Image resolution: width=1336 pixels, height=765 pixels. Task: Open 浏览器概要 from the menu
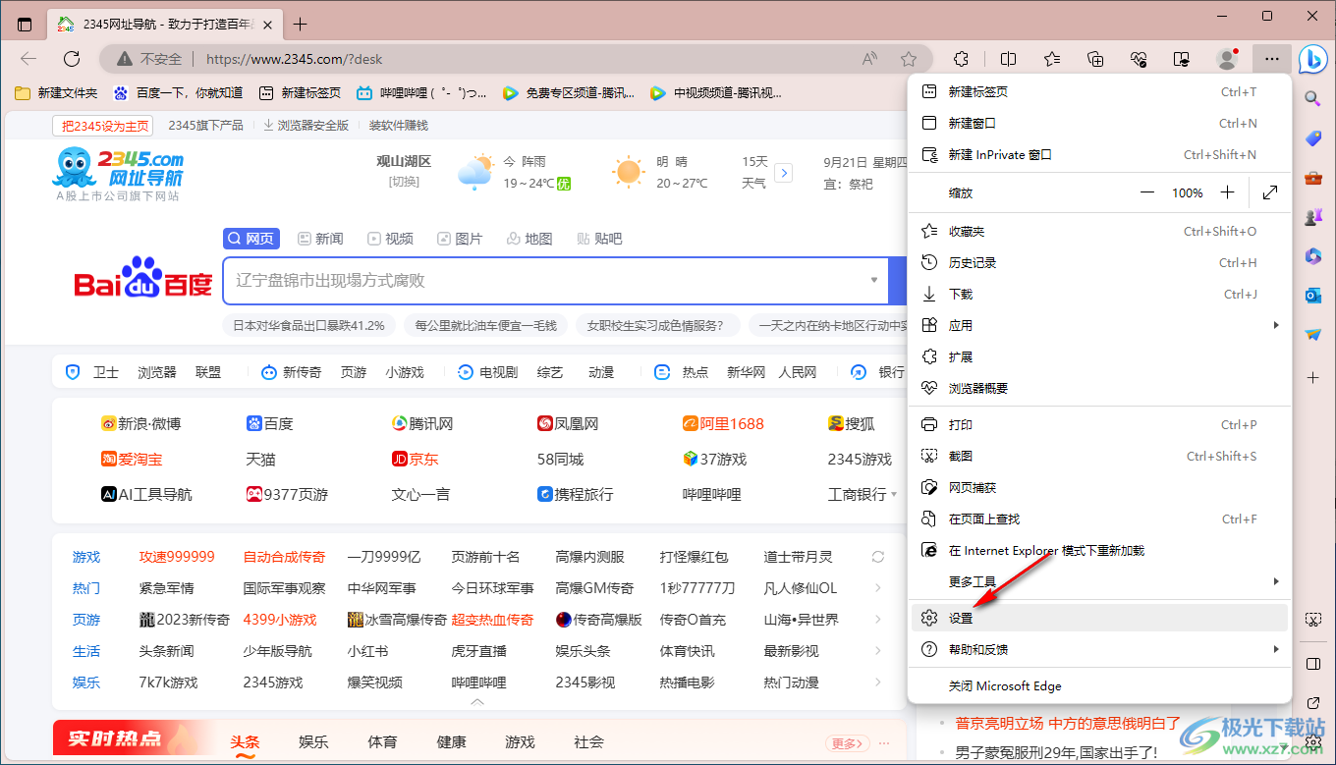pyautogui.click(x=1098, y=388)
